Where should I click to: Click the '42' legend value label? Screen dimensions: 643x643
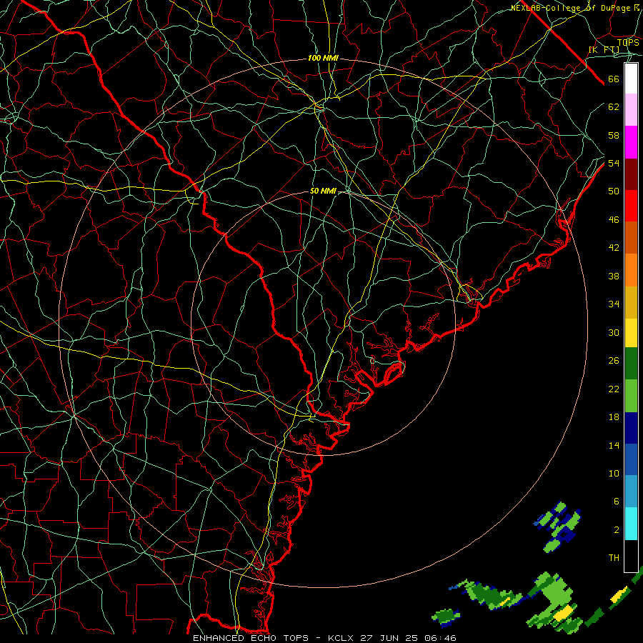[614, 248]
